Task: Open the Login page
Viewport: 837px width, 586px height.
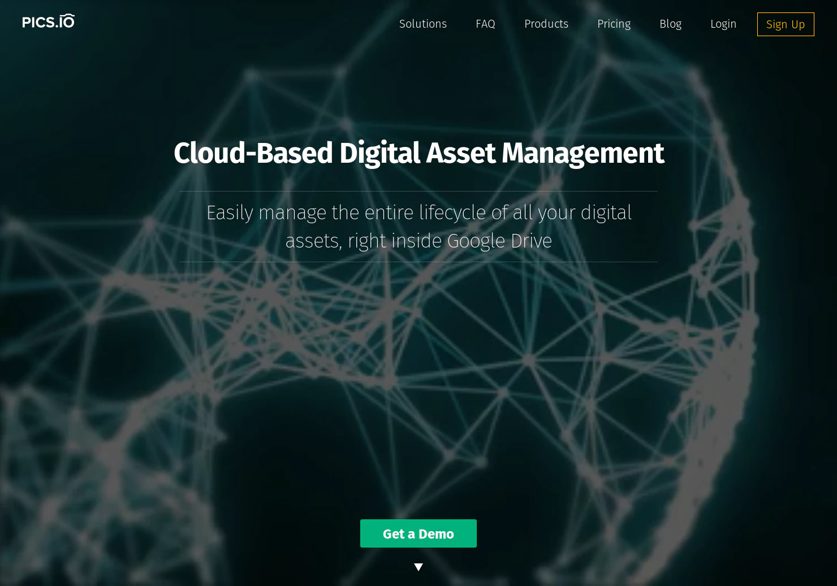Action: tap(723, 24)
